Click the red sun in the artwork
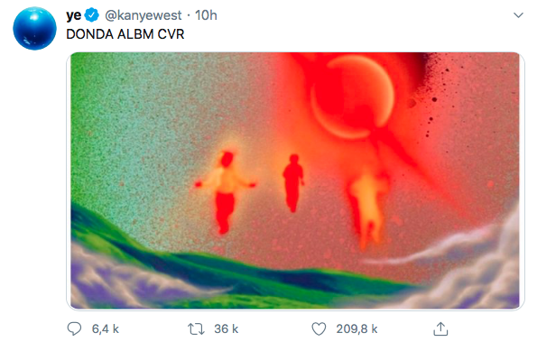Image resolution: width=537 pixels, height=342 pixels. (353, 97)
